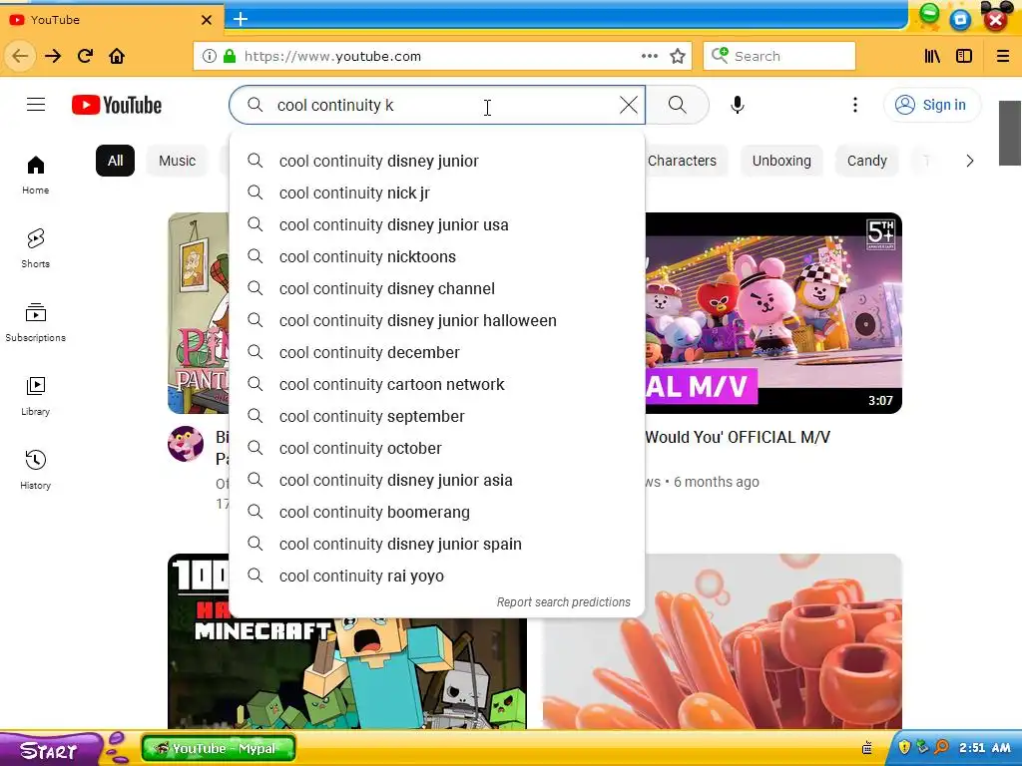Start voice search with the microphone icon
Image resolution: width=1022 pixels, height=766 pixels.
click(738, 105)
